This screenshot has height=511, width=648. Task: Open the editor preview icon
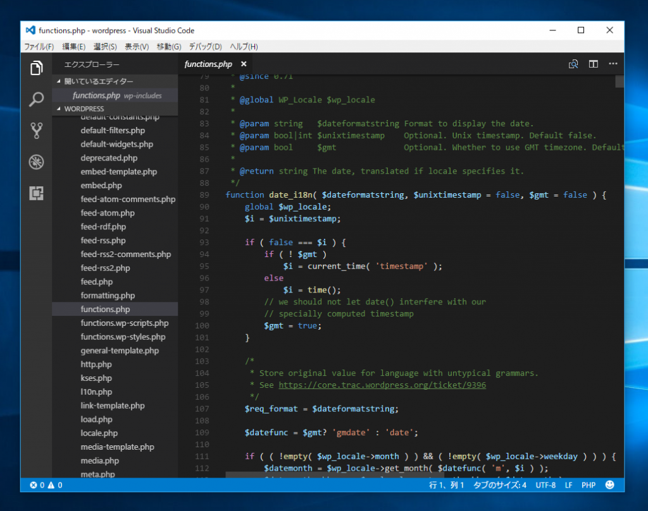(573, 64)
